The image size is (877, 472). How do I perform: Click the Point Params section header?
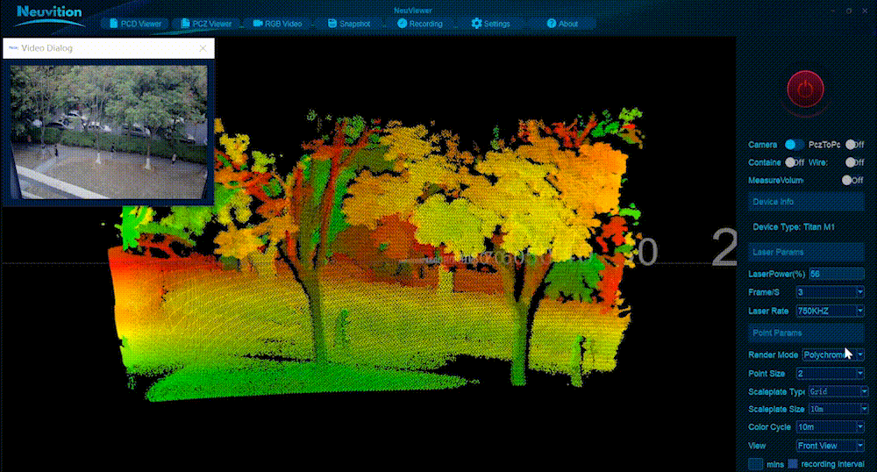click(804, 333)
